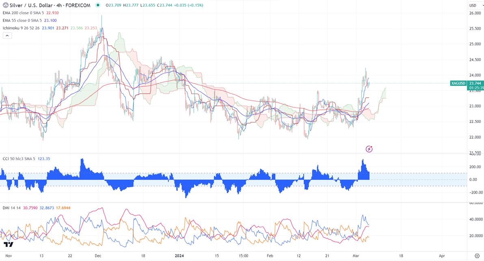The height and width of the screenshot is (261, 484).
Task: Click the current price 23.744 axis tag
Action: (475, 83)
